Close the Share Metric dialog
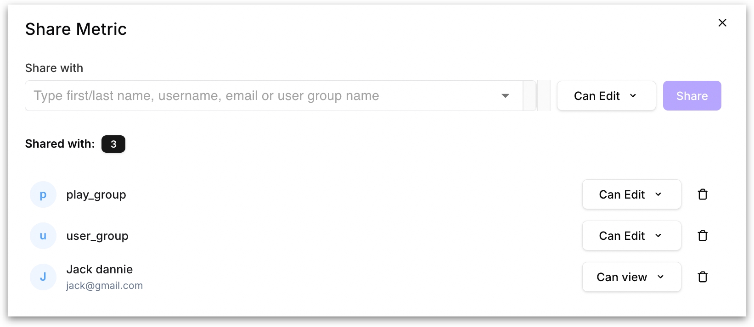This screenshot has height=327, width=754. (722, 22)
